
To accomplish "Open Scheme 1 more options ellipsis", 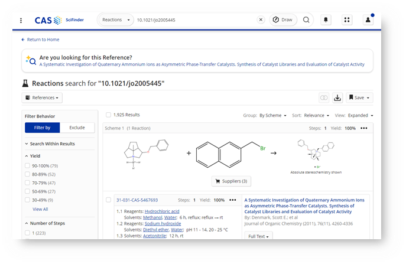I will coord(364,128).
